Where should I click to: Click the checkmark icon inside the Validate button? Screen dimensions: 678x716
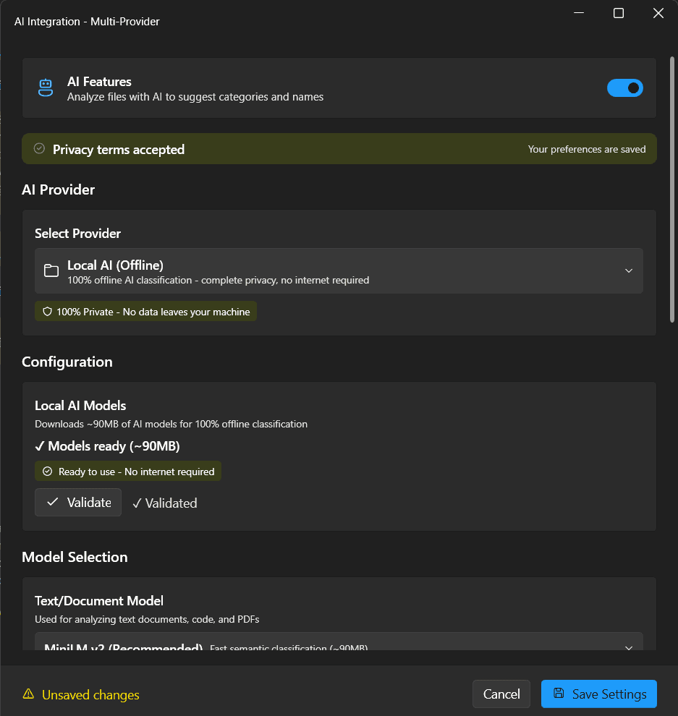(53, 502)
